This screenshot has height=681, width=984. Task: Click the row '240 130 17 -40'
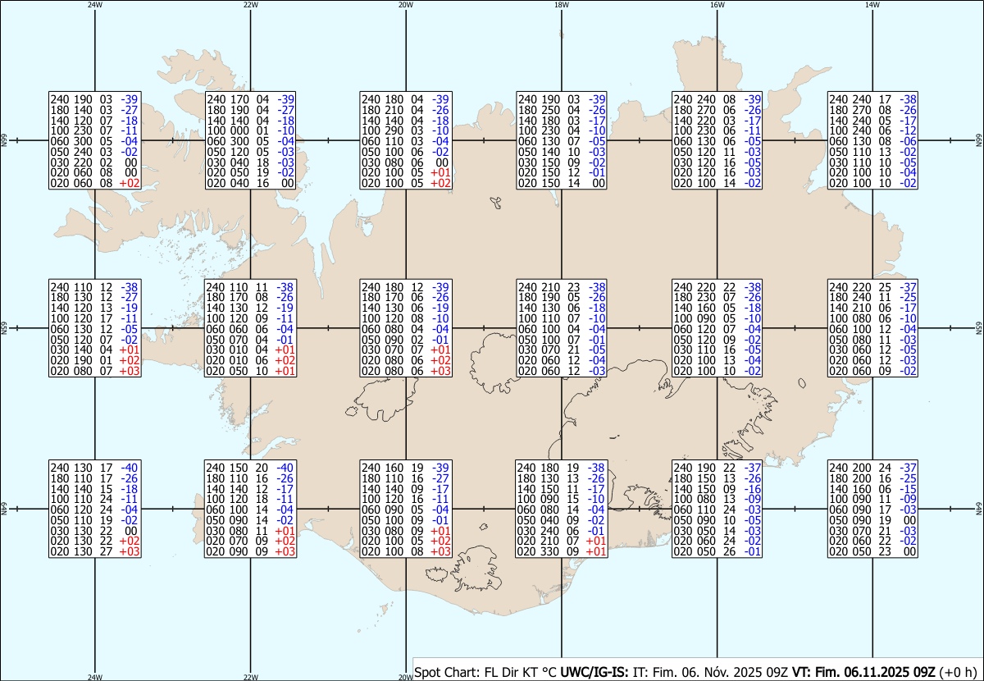tap(94, 466)
